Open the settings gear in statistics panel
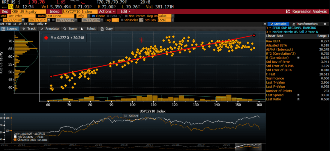 pos(325,24)
